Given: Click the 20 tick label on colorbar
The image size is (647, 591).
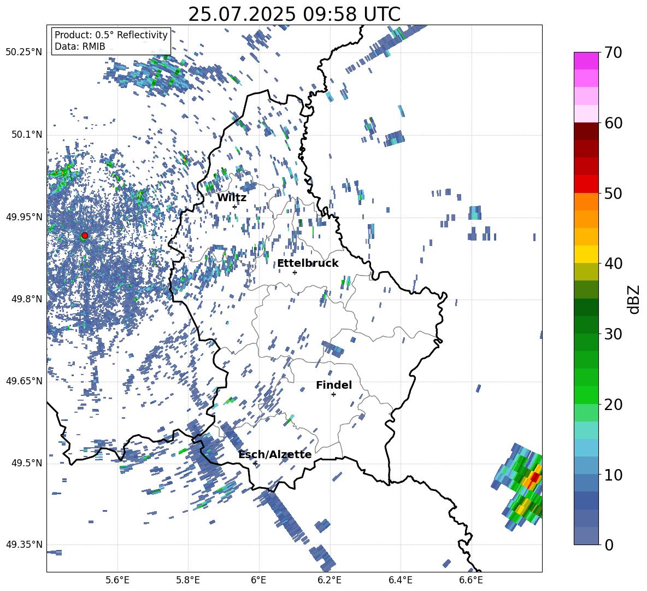Looking at the screenshot, I should (614, 405).
